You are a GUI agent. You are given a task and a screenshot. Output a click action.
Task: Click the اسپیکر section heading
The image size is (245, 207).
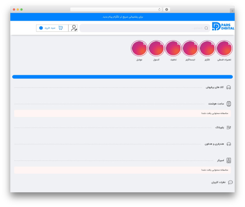pyautogui.click(x=220, y=161)
